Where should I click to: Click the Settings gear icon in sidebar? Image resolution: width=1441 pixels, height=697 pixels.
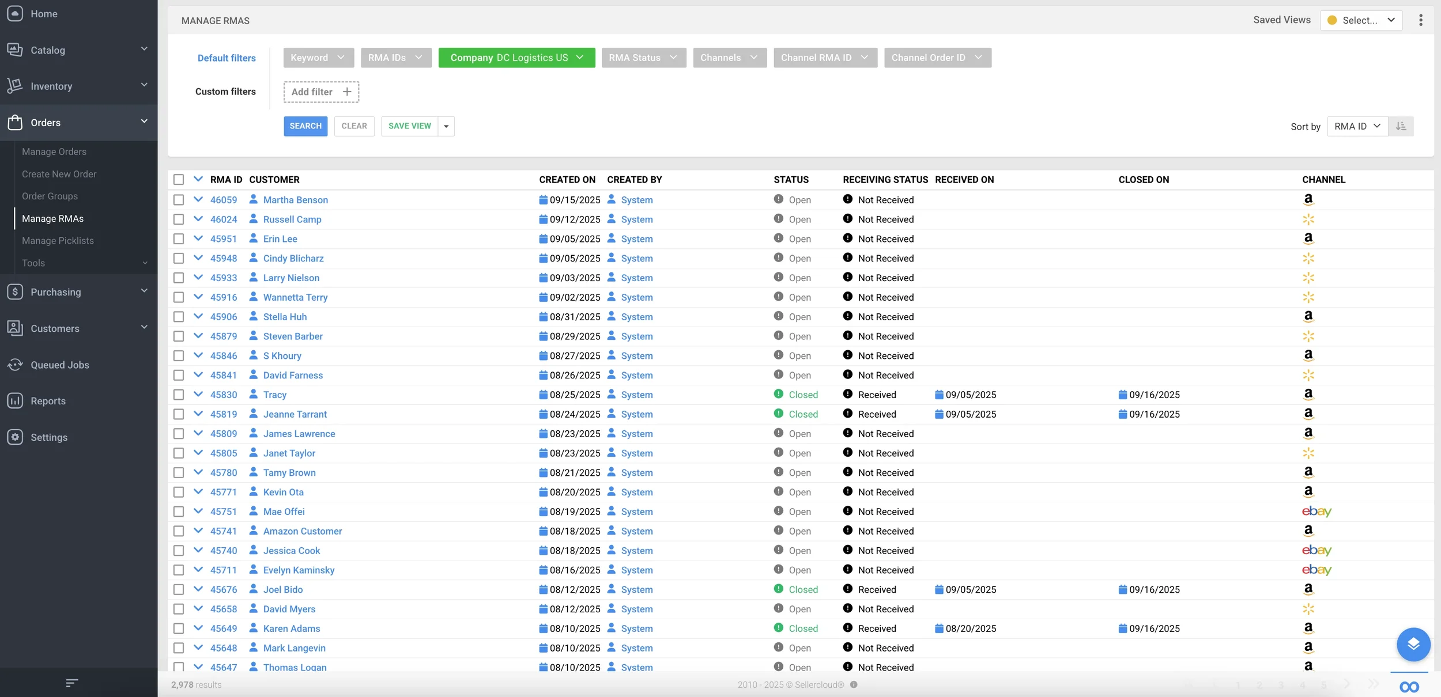[x=15, y=437]
